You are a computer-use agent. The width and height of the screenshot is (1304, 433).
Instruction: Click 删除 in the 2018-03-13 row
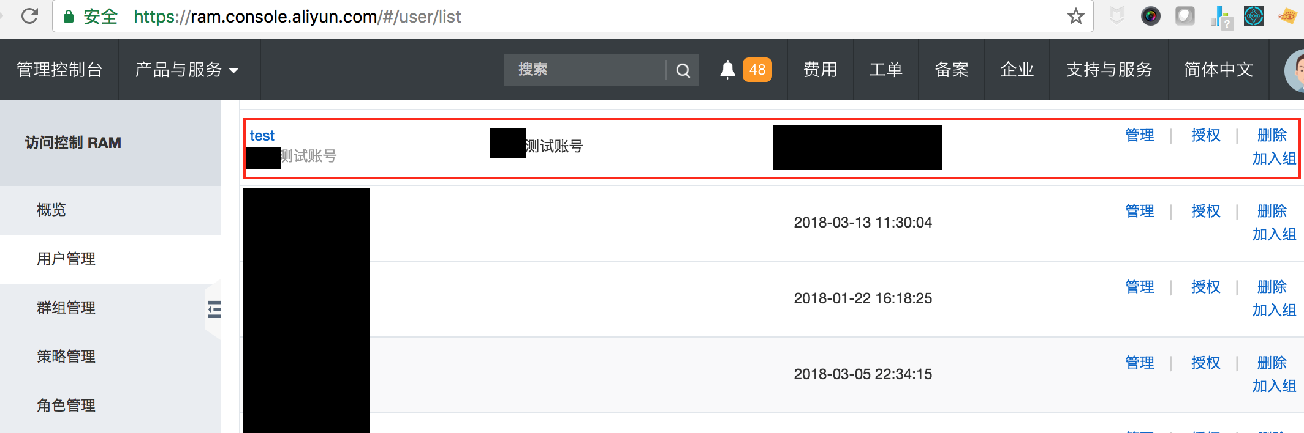(x=1272, y=211)
